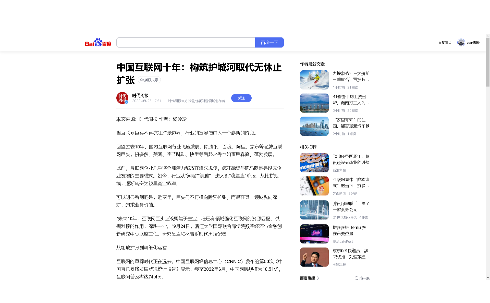Expand 百度热搜 via its chevron arrow

(318, 278)
